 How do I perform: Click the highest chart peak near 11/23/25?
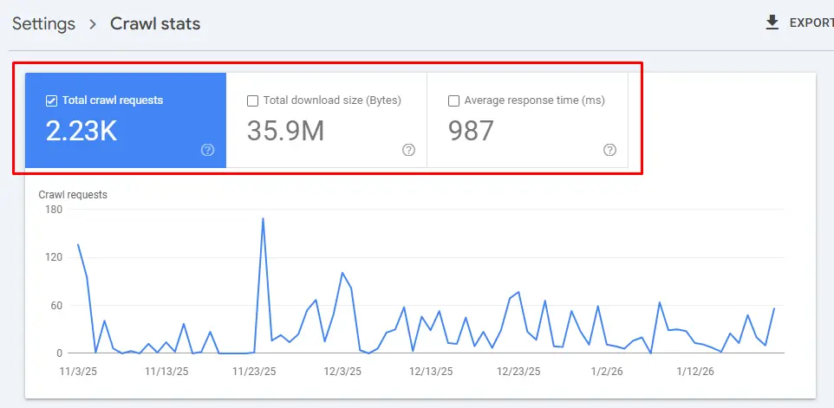click(x=263, y=218)
